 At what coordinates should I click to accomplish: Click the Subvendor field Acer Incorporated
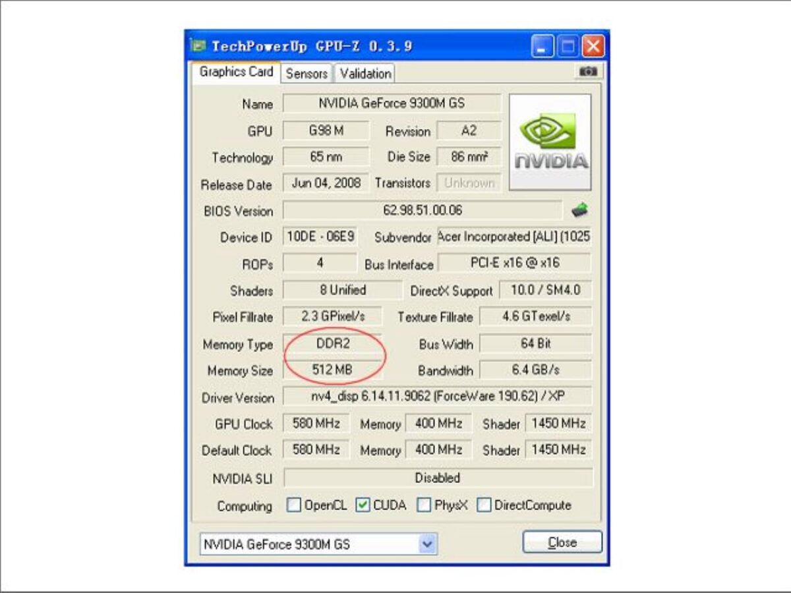click(514, 237)
